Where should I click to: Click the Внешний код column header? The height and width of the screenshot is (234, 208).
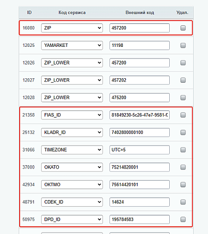(x=140, y=12)
